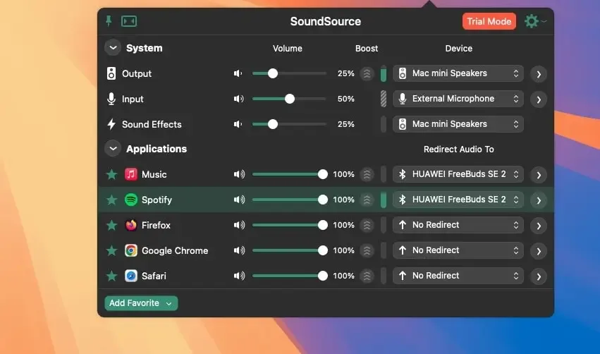Collapse the Applications section
This screenshot has width=600, height=354.
(113, 149)
